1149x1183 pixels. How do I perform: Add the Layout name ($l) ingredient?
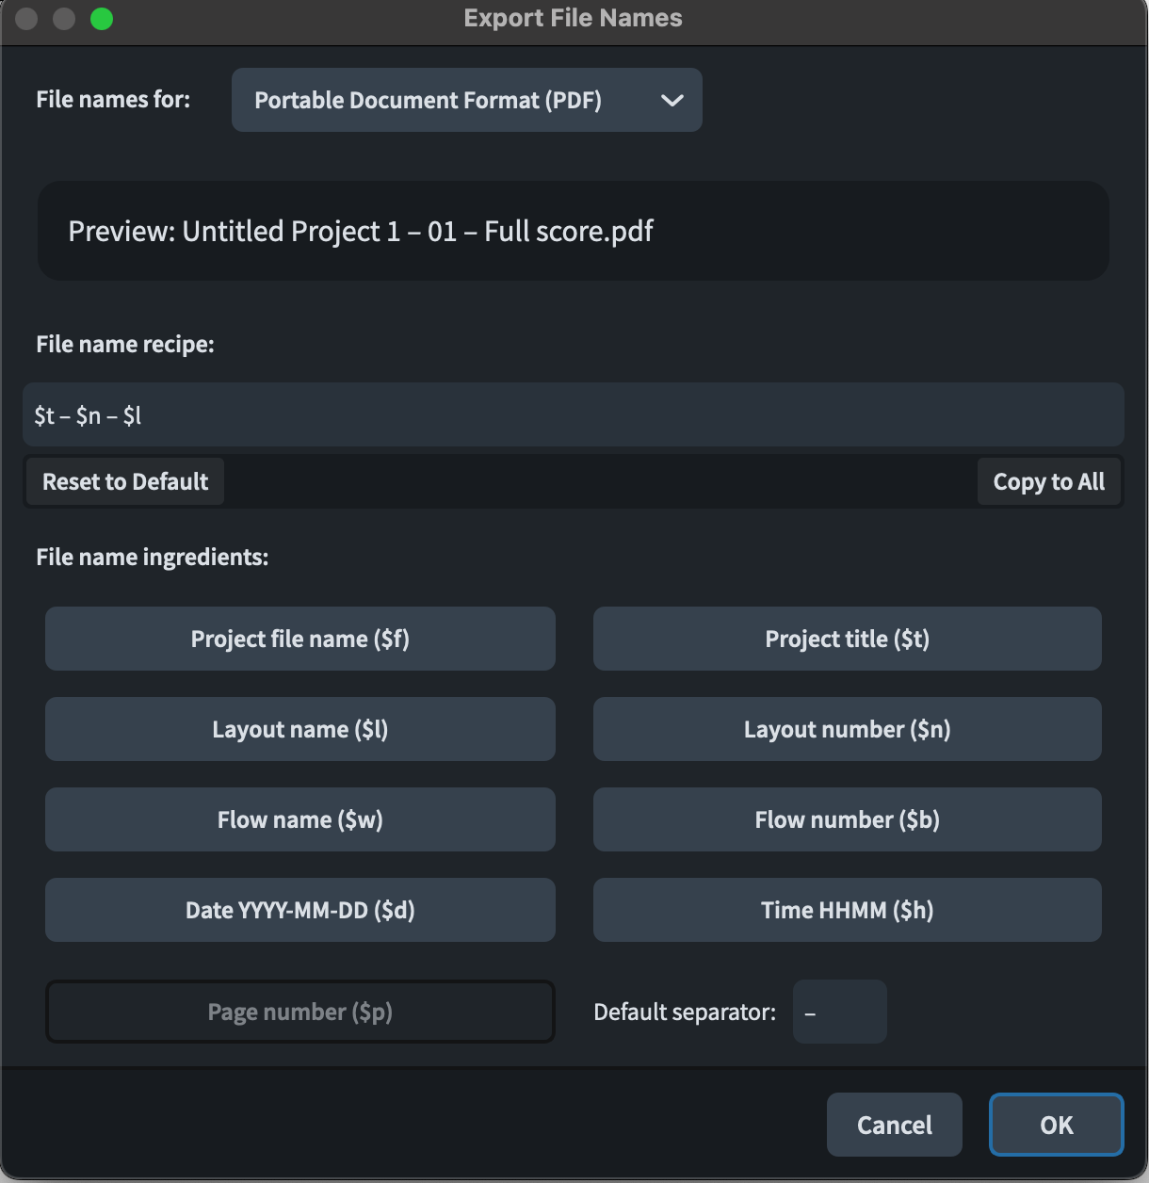tap(299, 729)
